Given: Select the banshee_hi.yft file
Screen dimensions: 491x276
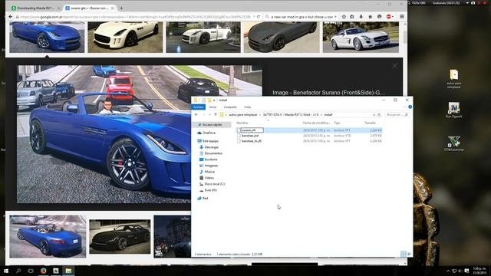Looking at the screenshot, I should coord(252,141).
